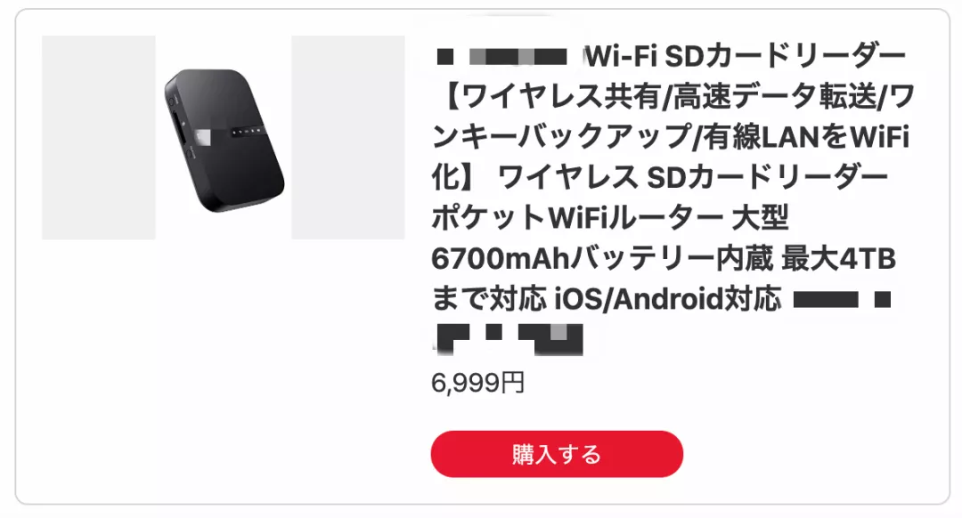Click the 6700mAhバッテリー内蔵 最大4TB text
The width and height of the screenshot is (962, 518).
coord(664,259)
